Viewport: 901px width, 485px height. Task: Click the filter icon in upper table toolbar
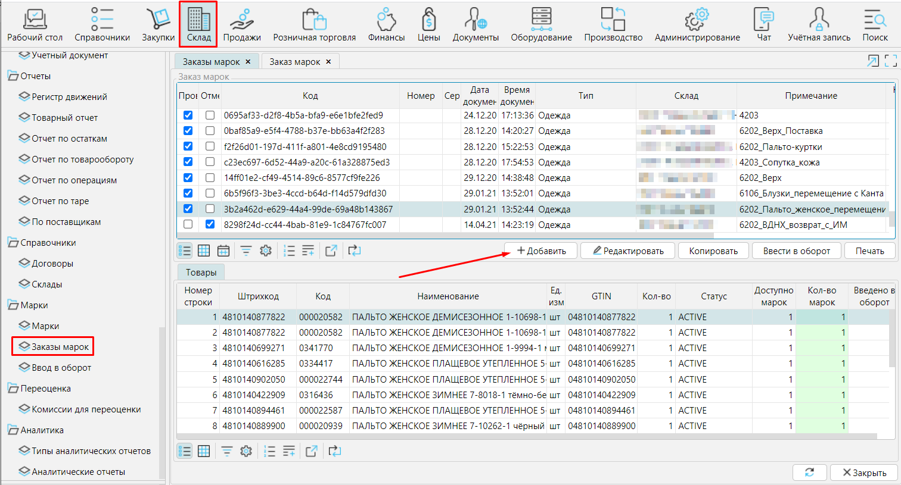point(246,251)
